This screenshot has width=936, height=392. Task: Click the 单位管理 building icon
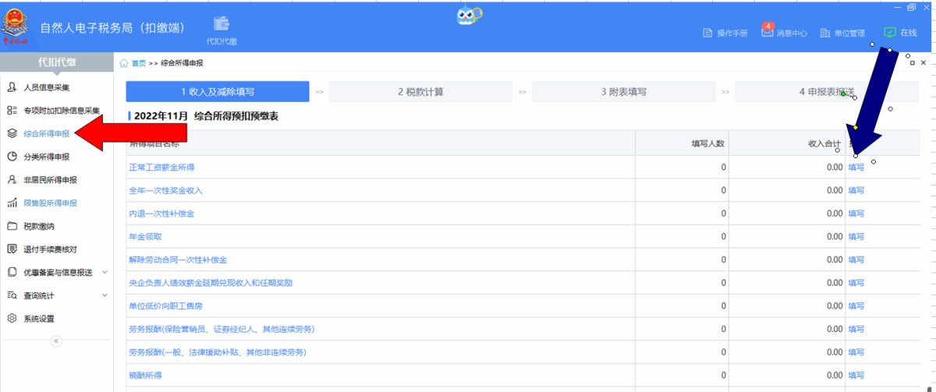click(825, 33)
